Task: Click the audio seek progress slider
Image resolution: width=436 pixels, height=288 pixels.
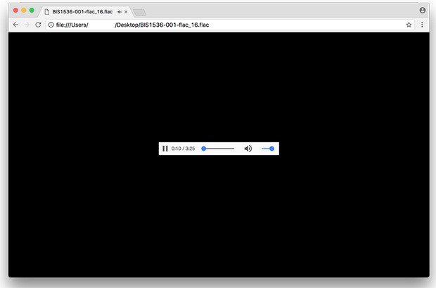Action: pyautogui.click(x=218, y=149)
